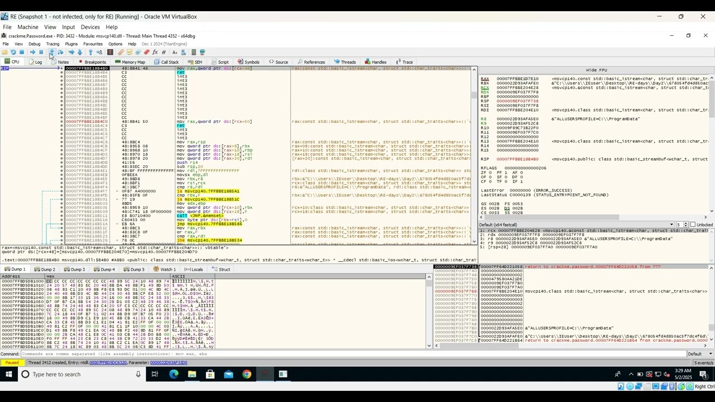Open the Favourites menu

[93, 44]
